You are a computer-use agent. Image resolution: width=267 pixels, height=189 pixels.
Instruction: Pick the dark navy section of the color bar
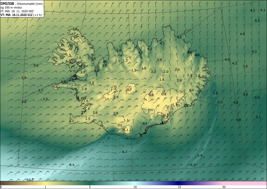178,183
